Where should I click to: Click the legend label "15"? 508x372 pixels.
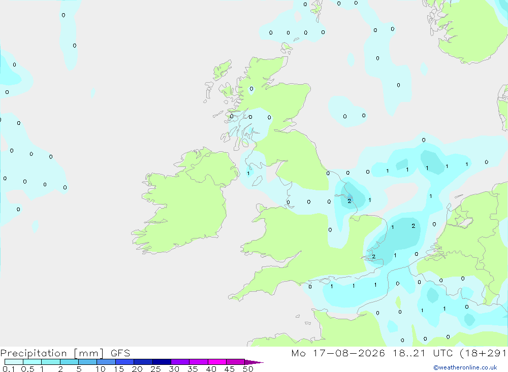coord(119,369)
